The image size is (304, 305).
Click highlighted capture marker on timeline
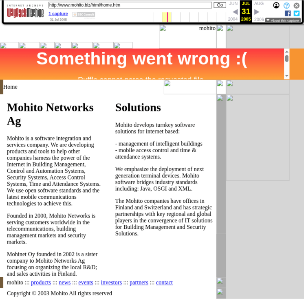point(167,17)
